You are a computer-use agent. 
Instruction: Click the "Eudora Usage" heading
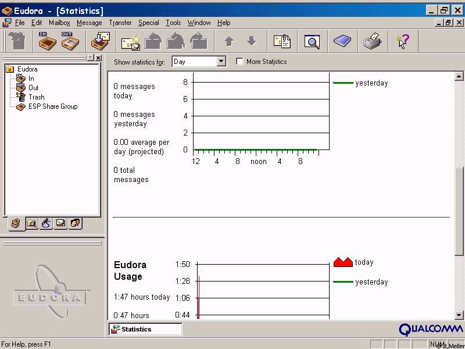(130, 270)
